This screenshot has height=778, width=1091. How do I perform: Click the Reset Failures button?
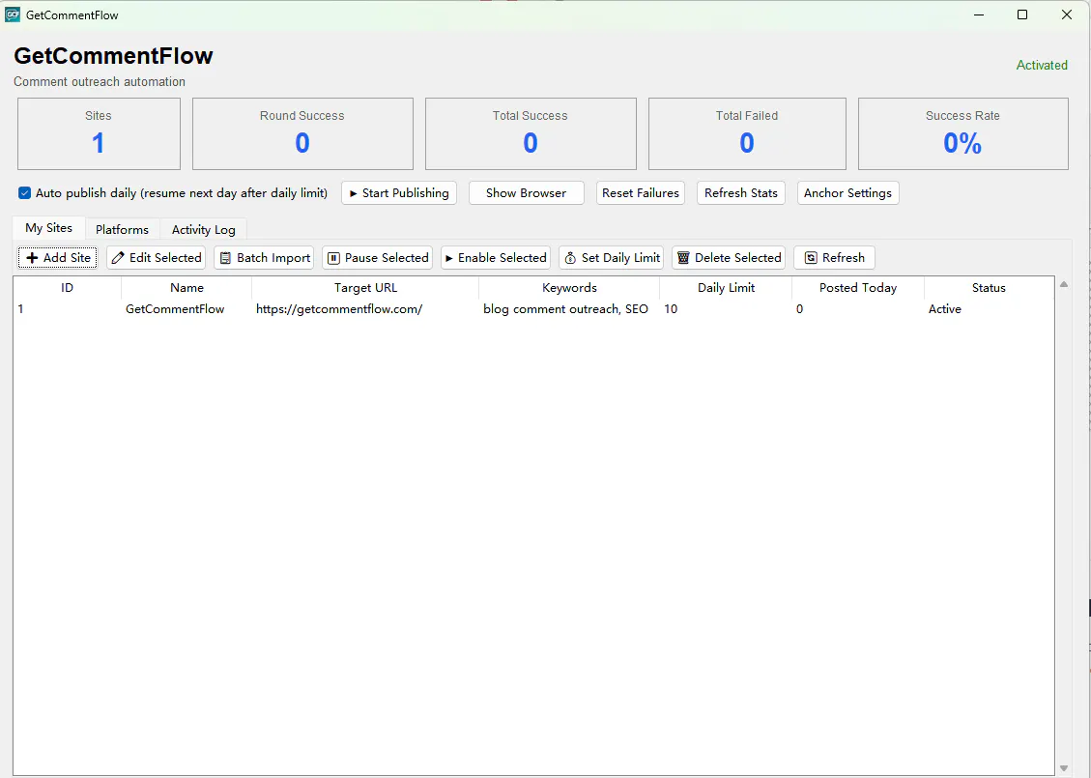tap(640, 192)
